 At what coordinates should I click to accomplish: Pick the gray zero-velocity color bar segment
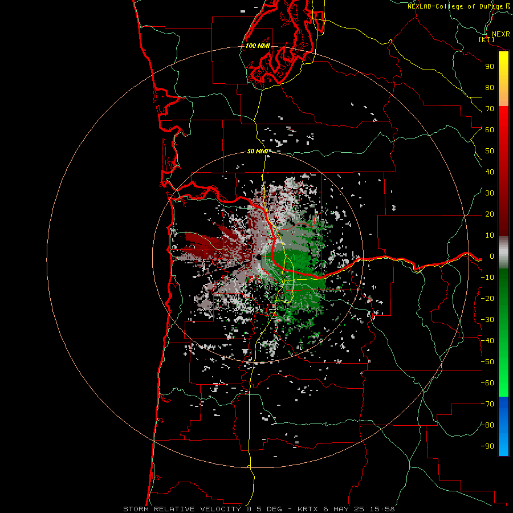pos(503,253)
